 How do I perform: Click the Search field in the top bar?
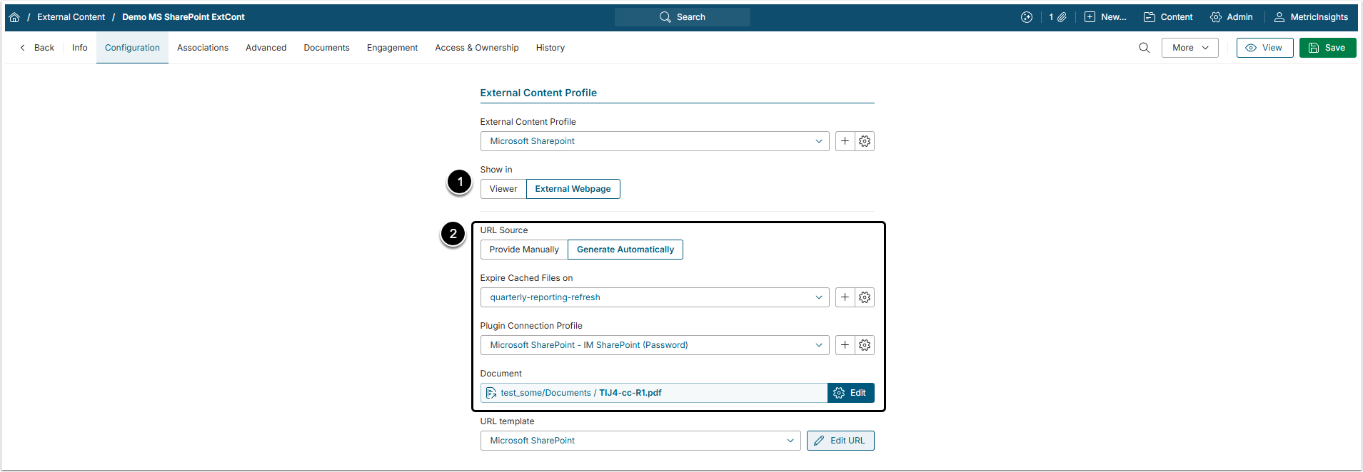[683, 17]
